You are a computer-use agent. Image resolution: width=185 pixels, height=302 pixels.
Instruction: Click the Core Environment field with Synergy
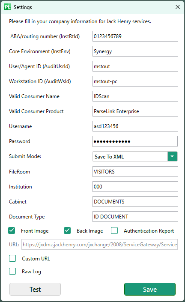tap(135, 51)
